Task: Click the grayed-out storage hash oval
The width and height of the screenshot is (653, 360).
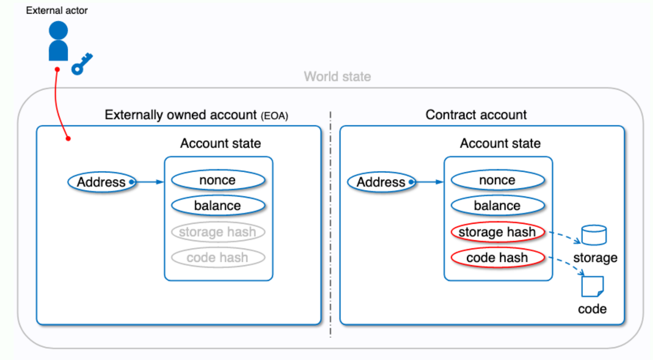Action: (218, 232)
